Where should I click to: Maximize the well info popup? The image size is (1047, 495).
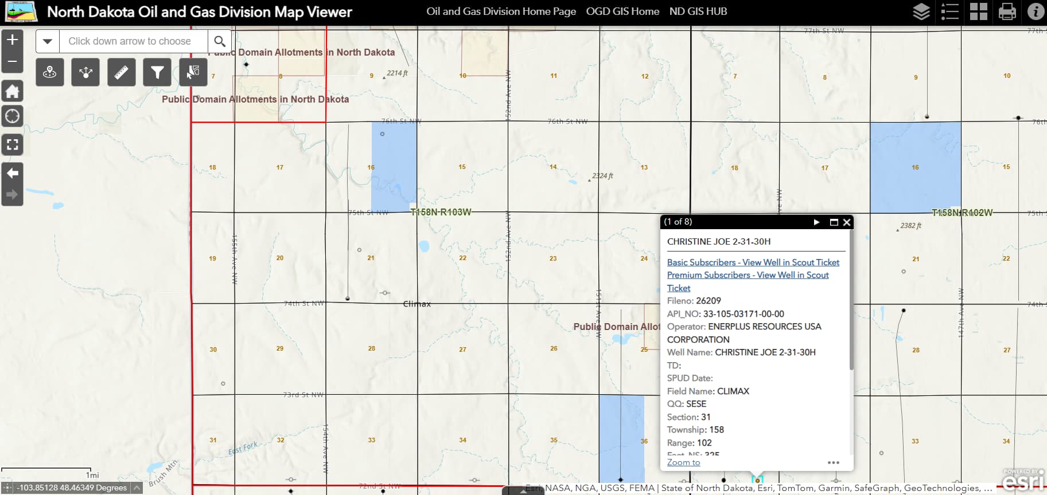tap(834, 222)
